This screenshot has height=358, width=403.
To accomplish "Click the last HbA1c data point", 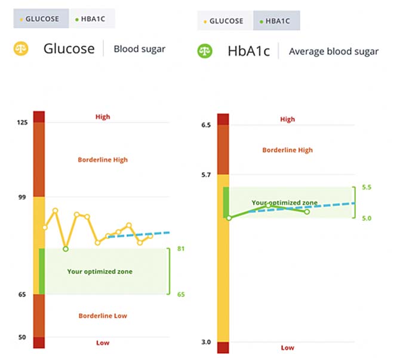I will click(x=307, y=212).
